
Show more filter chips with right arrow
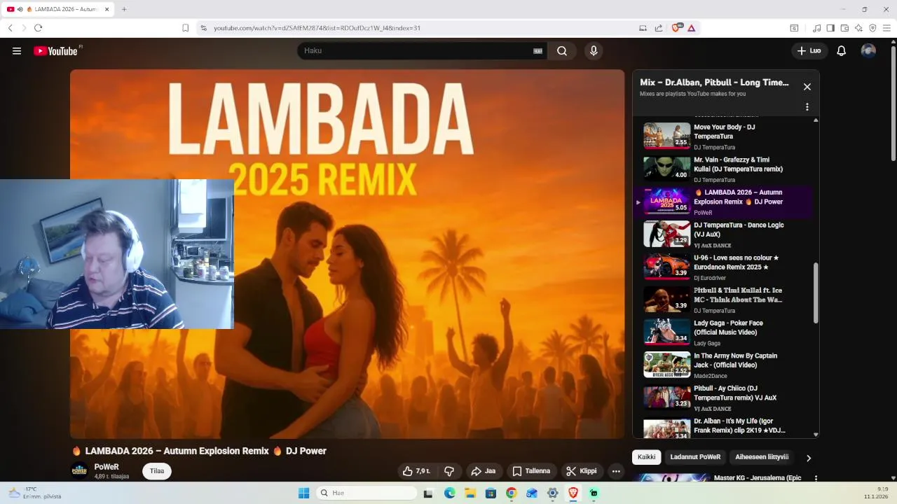[808, 458]
